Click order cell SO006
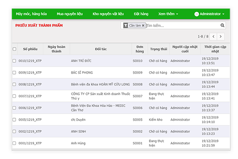Image resolution: width=238 pixels, height=159 pixels. coord(137,108)
